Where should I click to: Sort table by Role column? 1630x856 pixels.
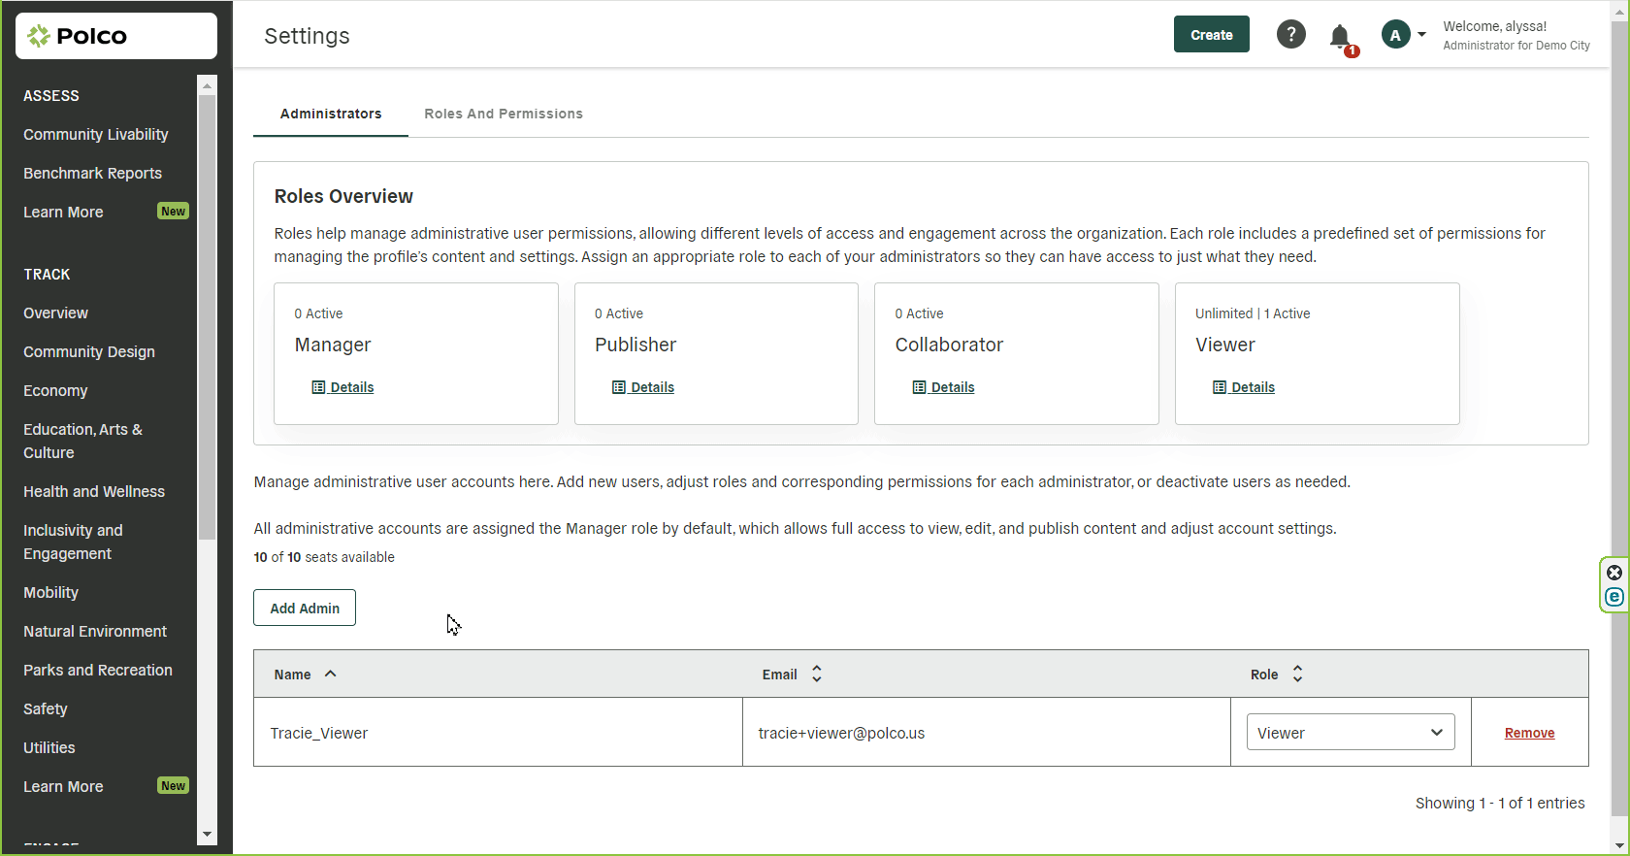[1277, 675]
